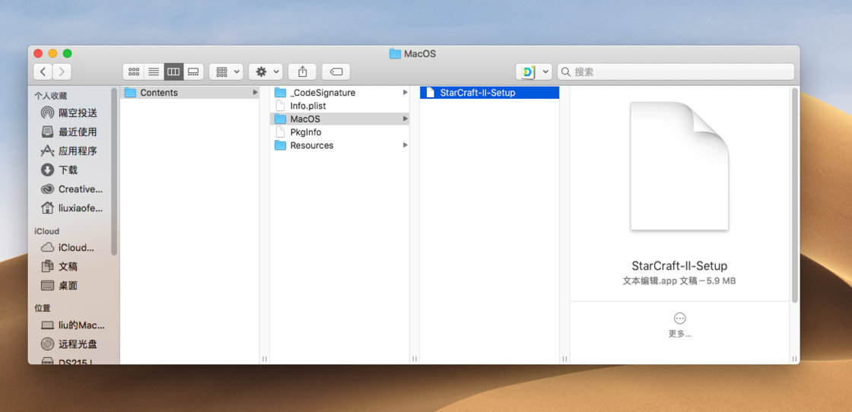Select iCloud Drive in the sidebar
852x412 pixels.
[76, 247]
